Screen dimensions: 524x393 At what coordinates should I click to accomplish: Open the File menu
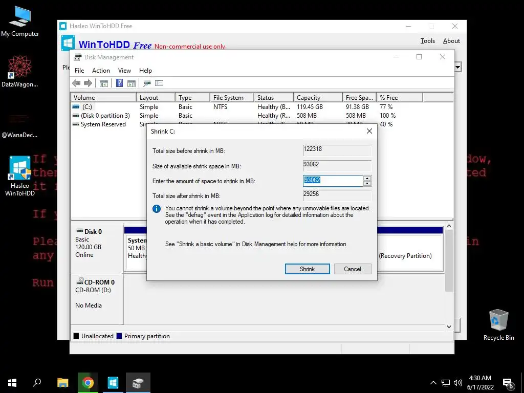click(x=79, y=71)
